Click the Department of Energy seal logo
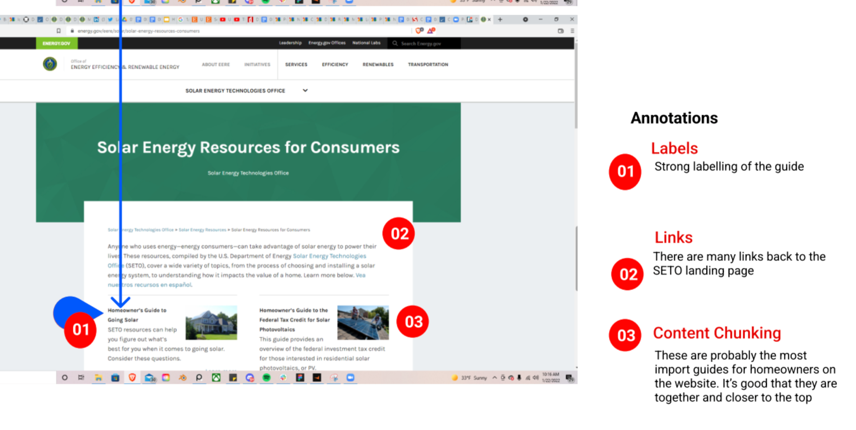The width and height of the screenshot is (856, 430). tap(50, 64)
